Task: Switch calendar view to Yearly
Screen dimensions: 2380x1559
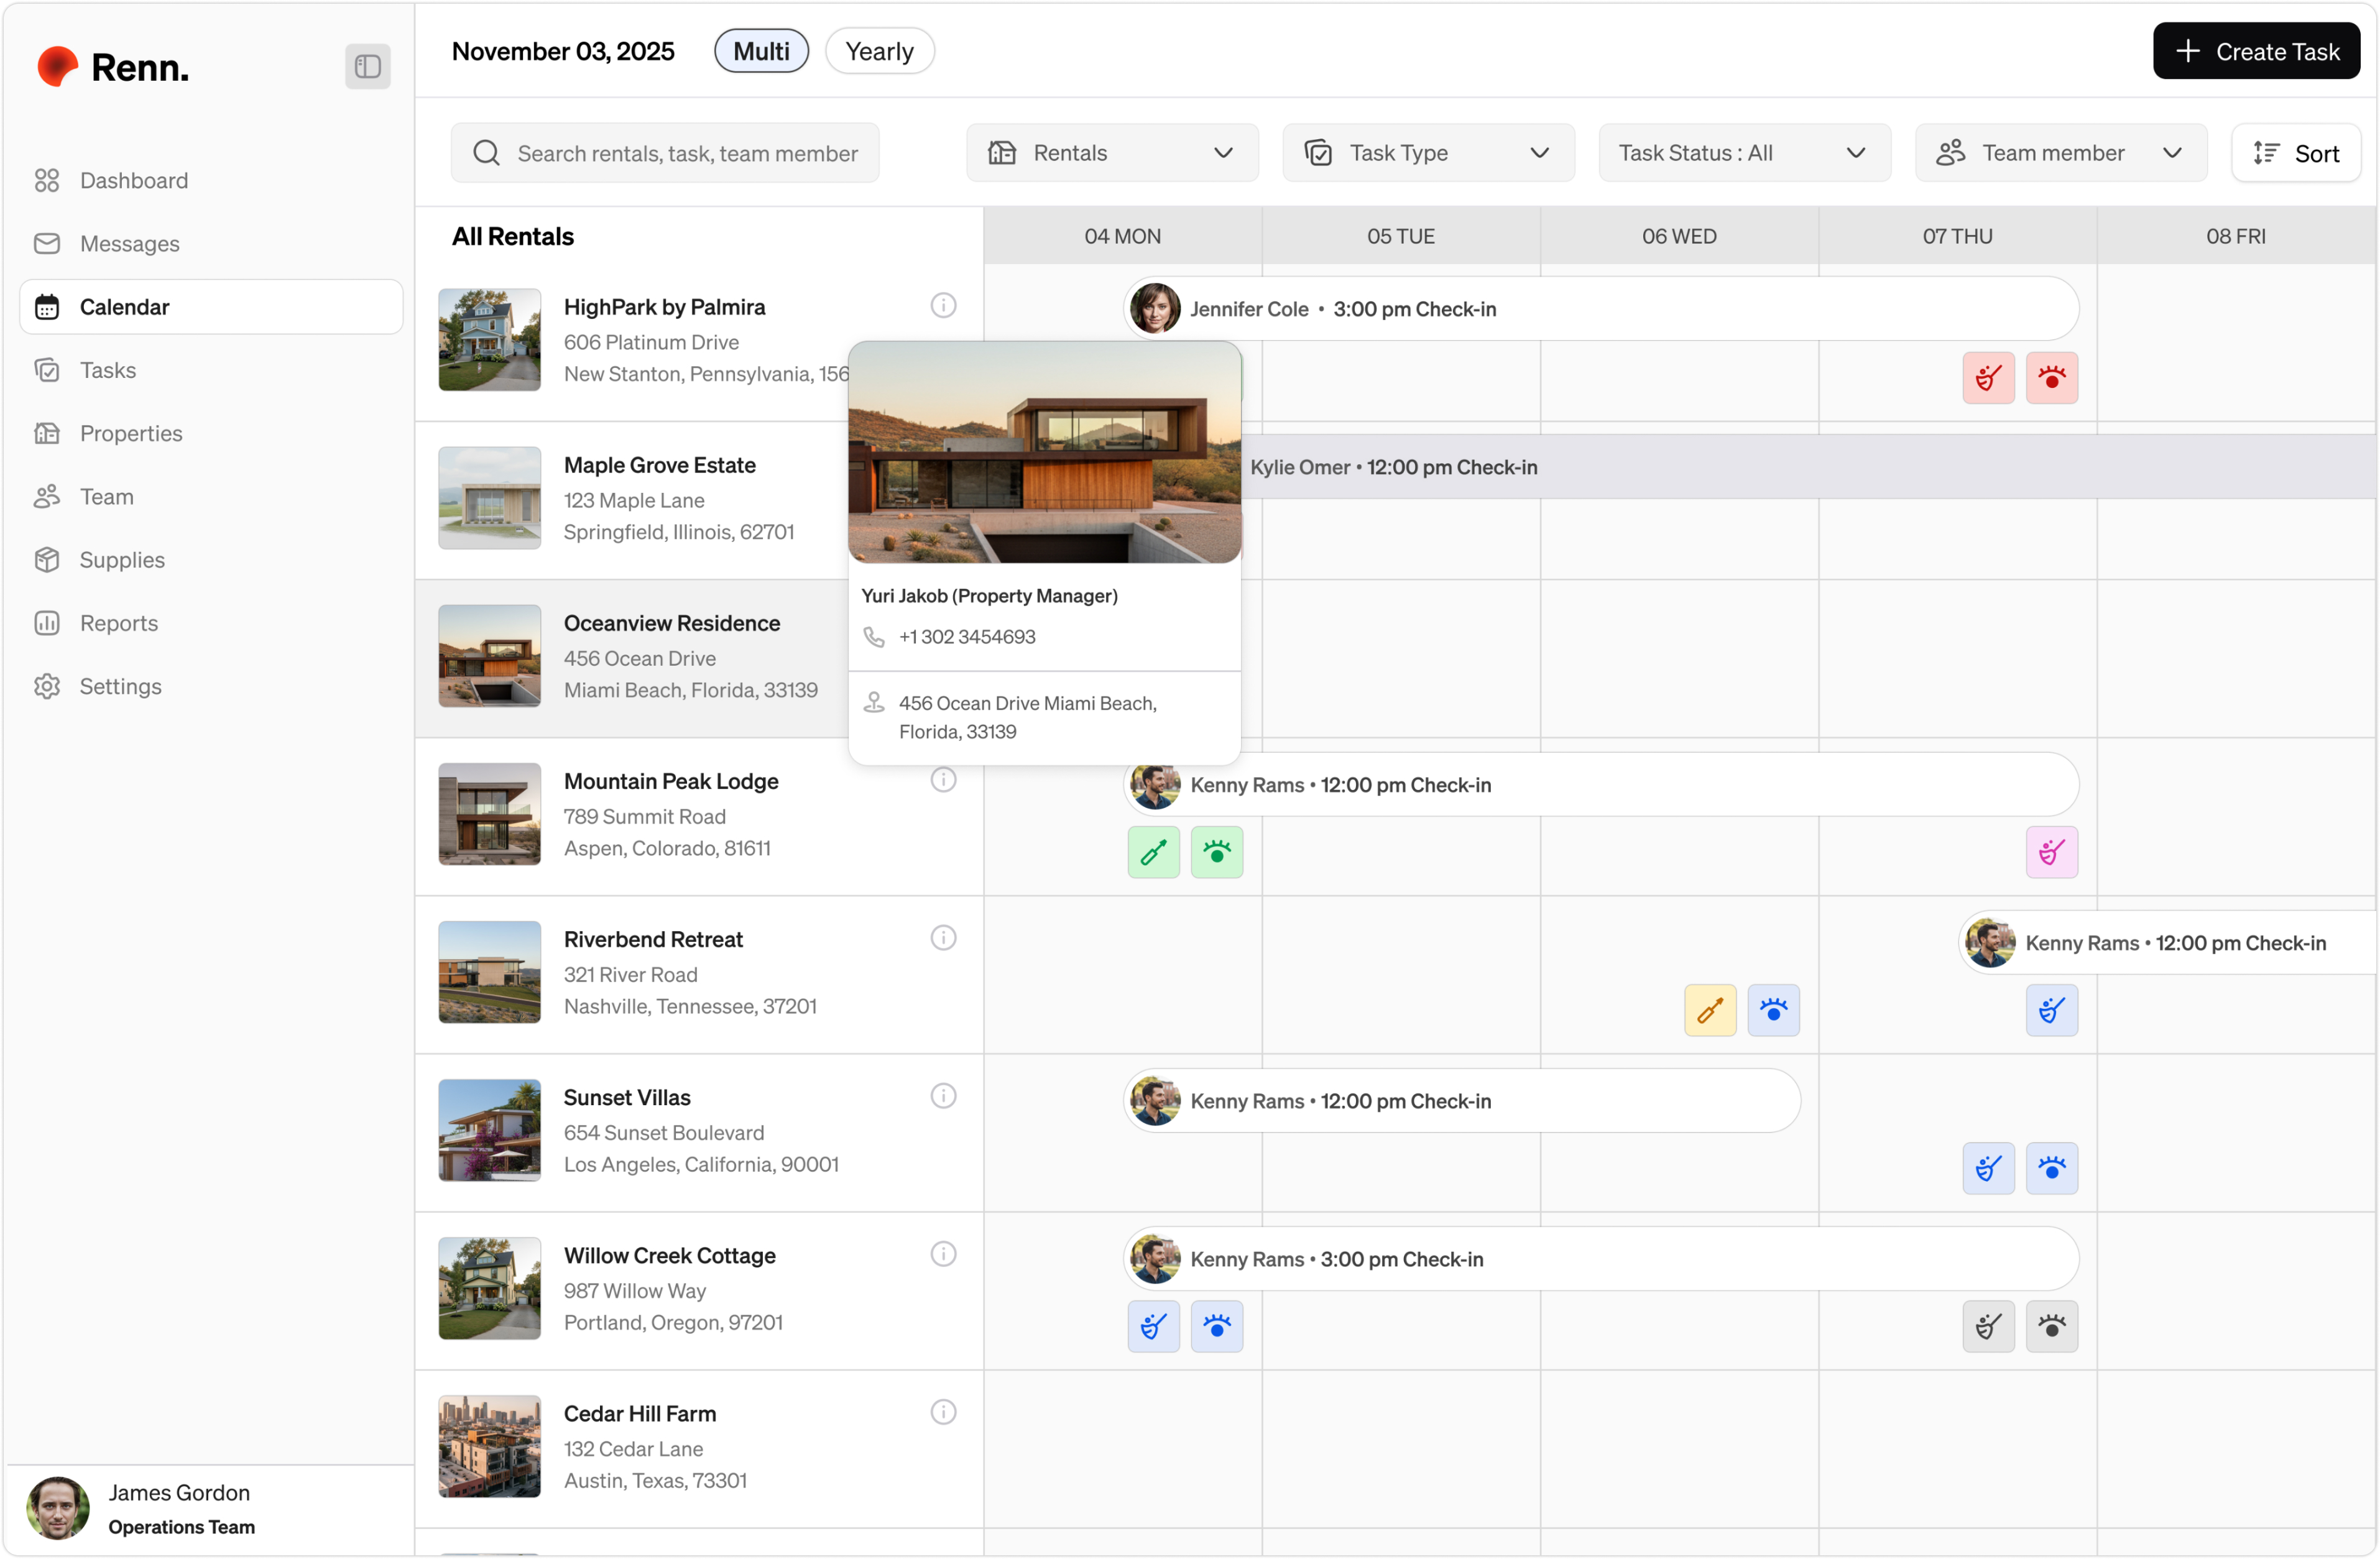Action: pos(879,50)
